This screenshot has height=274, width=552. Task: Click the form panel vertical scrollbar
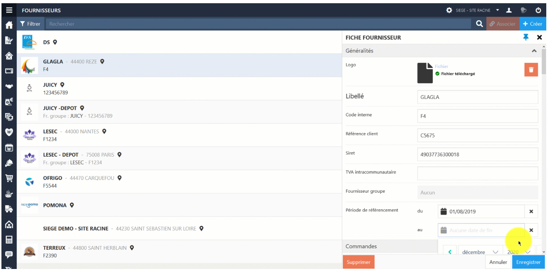tap(544, 62)
